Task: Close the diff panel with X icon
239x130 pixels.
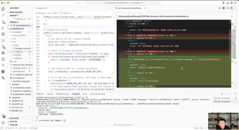Action: coord(232,16)
